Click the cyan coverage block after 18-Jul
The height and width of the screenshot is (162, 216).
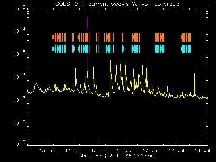pyautogui.click(x=186, y=49)
